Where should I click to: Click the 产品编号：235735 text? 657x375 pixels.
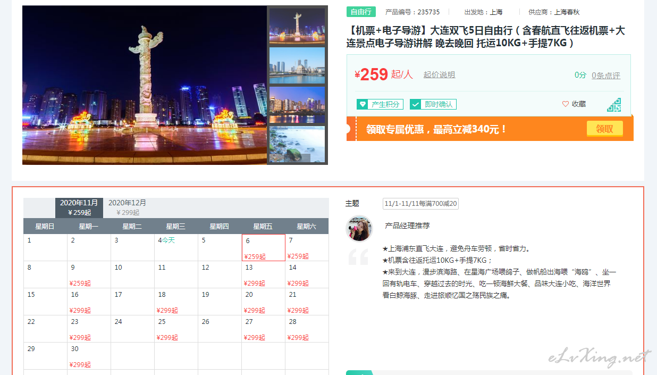[412, 12]
